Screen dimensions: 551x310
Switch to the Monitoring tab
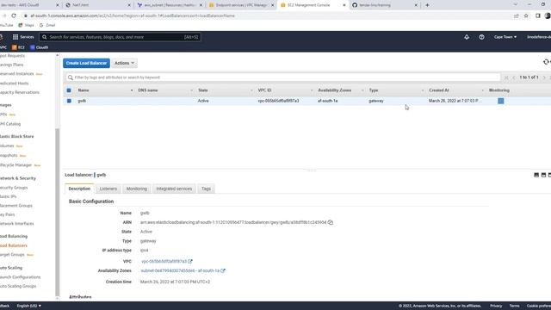(x=137, y=189)
